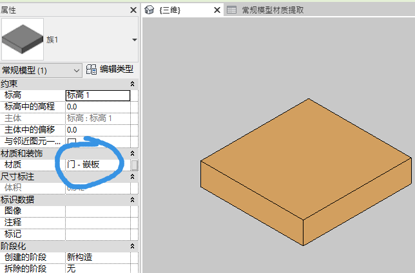Open the type selector dropdown arrow
Viewport: 415px width, 273px height.
pyautogui.click(x=135, y=40)
